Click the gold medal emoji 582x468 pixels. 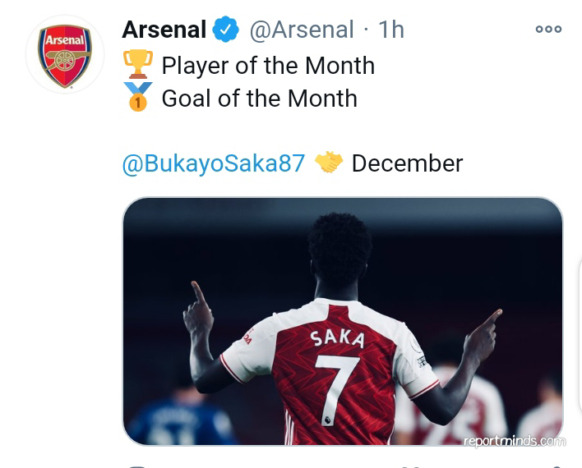tap(137, 98)
